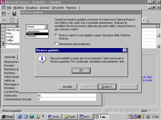Image resolution: width=161 pixels, height=120 pixels.
Task: Click the table view icon in toolbar
Action: point(4,14)
